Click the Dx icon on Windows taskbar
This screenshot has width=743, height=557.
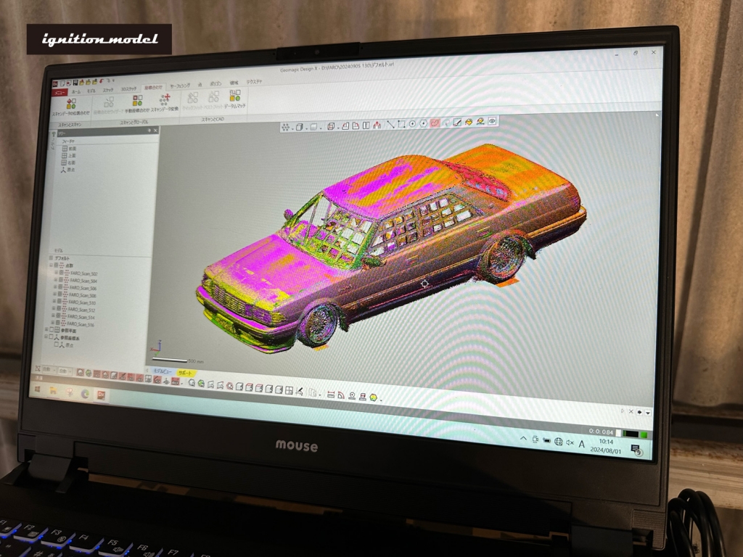click(101, 395)
